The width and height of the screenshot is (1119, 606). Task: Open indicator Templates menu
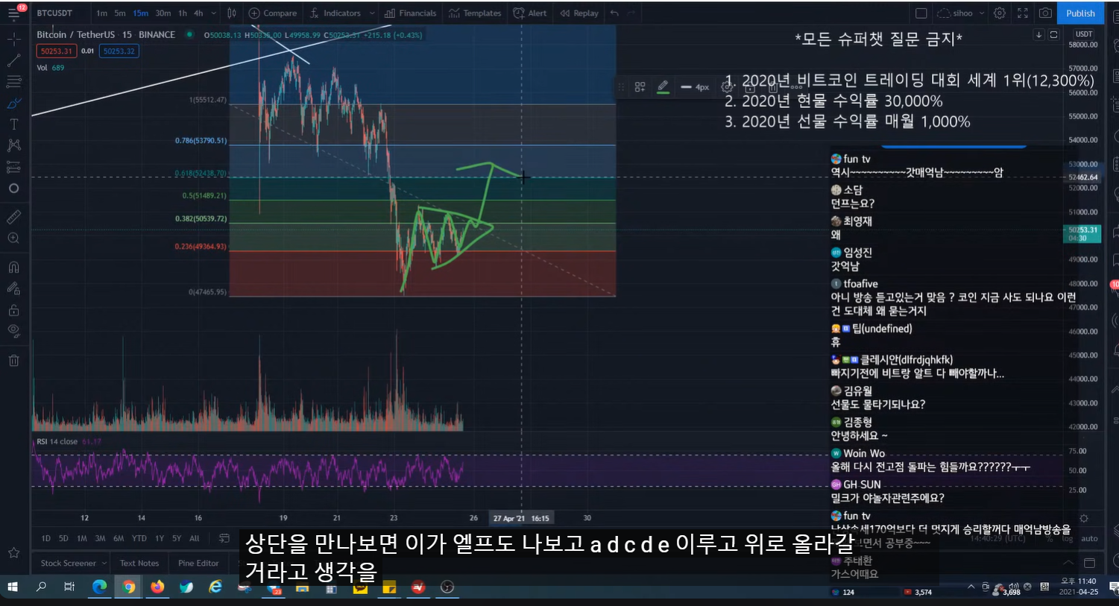475,13
